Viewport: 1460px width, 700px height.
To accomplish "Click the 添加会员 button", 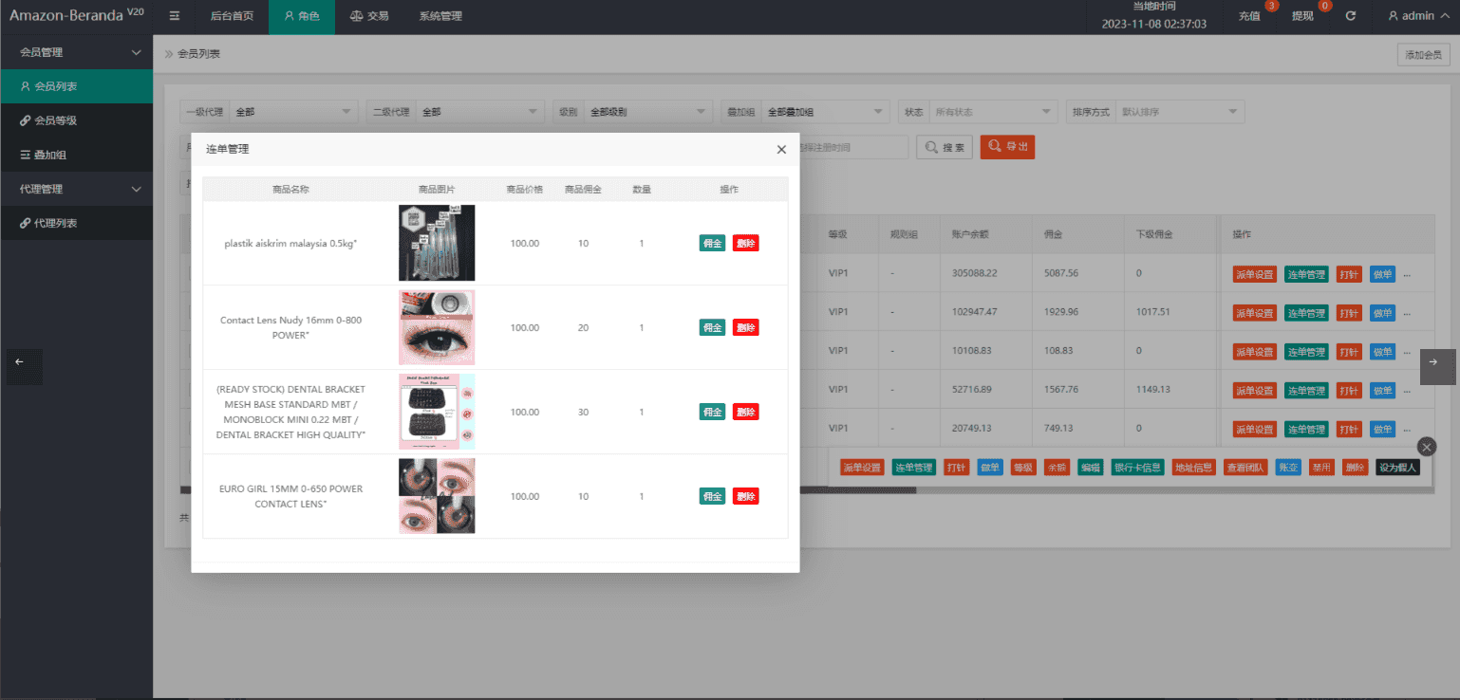I will [1424, 54].
